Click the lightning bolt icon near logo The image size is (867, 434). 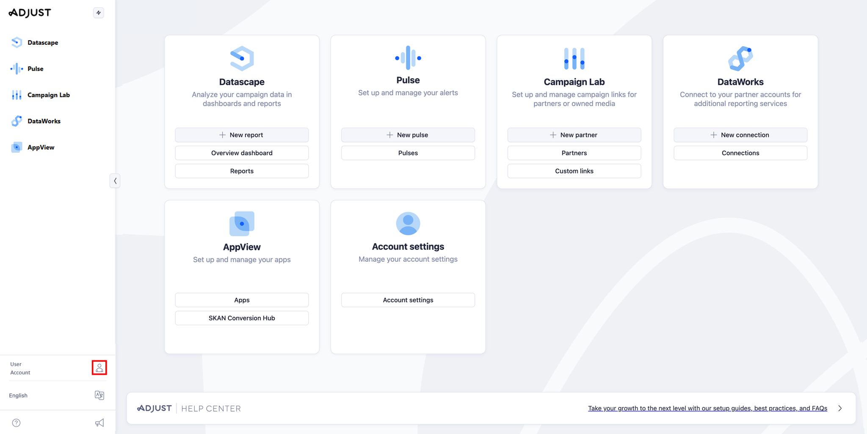(x=99, y=13)
